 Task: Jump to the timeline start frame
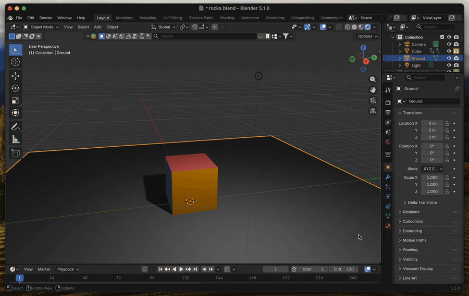coord(161,269)
